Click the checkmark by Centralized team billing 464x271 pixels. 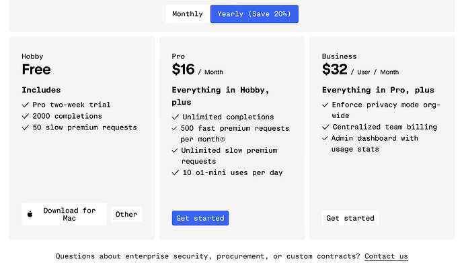(x=326, y=127)
